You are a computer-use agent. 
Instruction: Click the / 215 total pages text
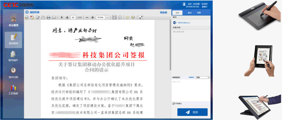79,17
